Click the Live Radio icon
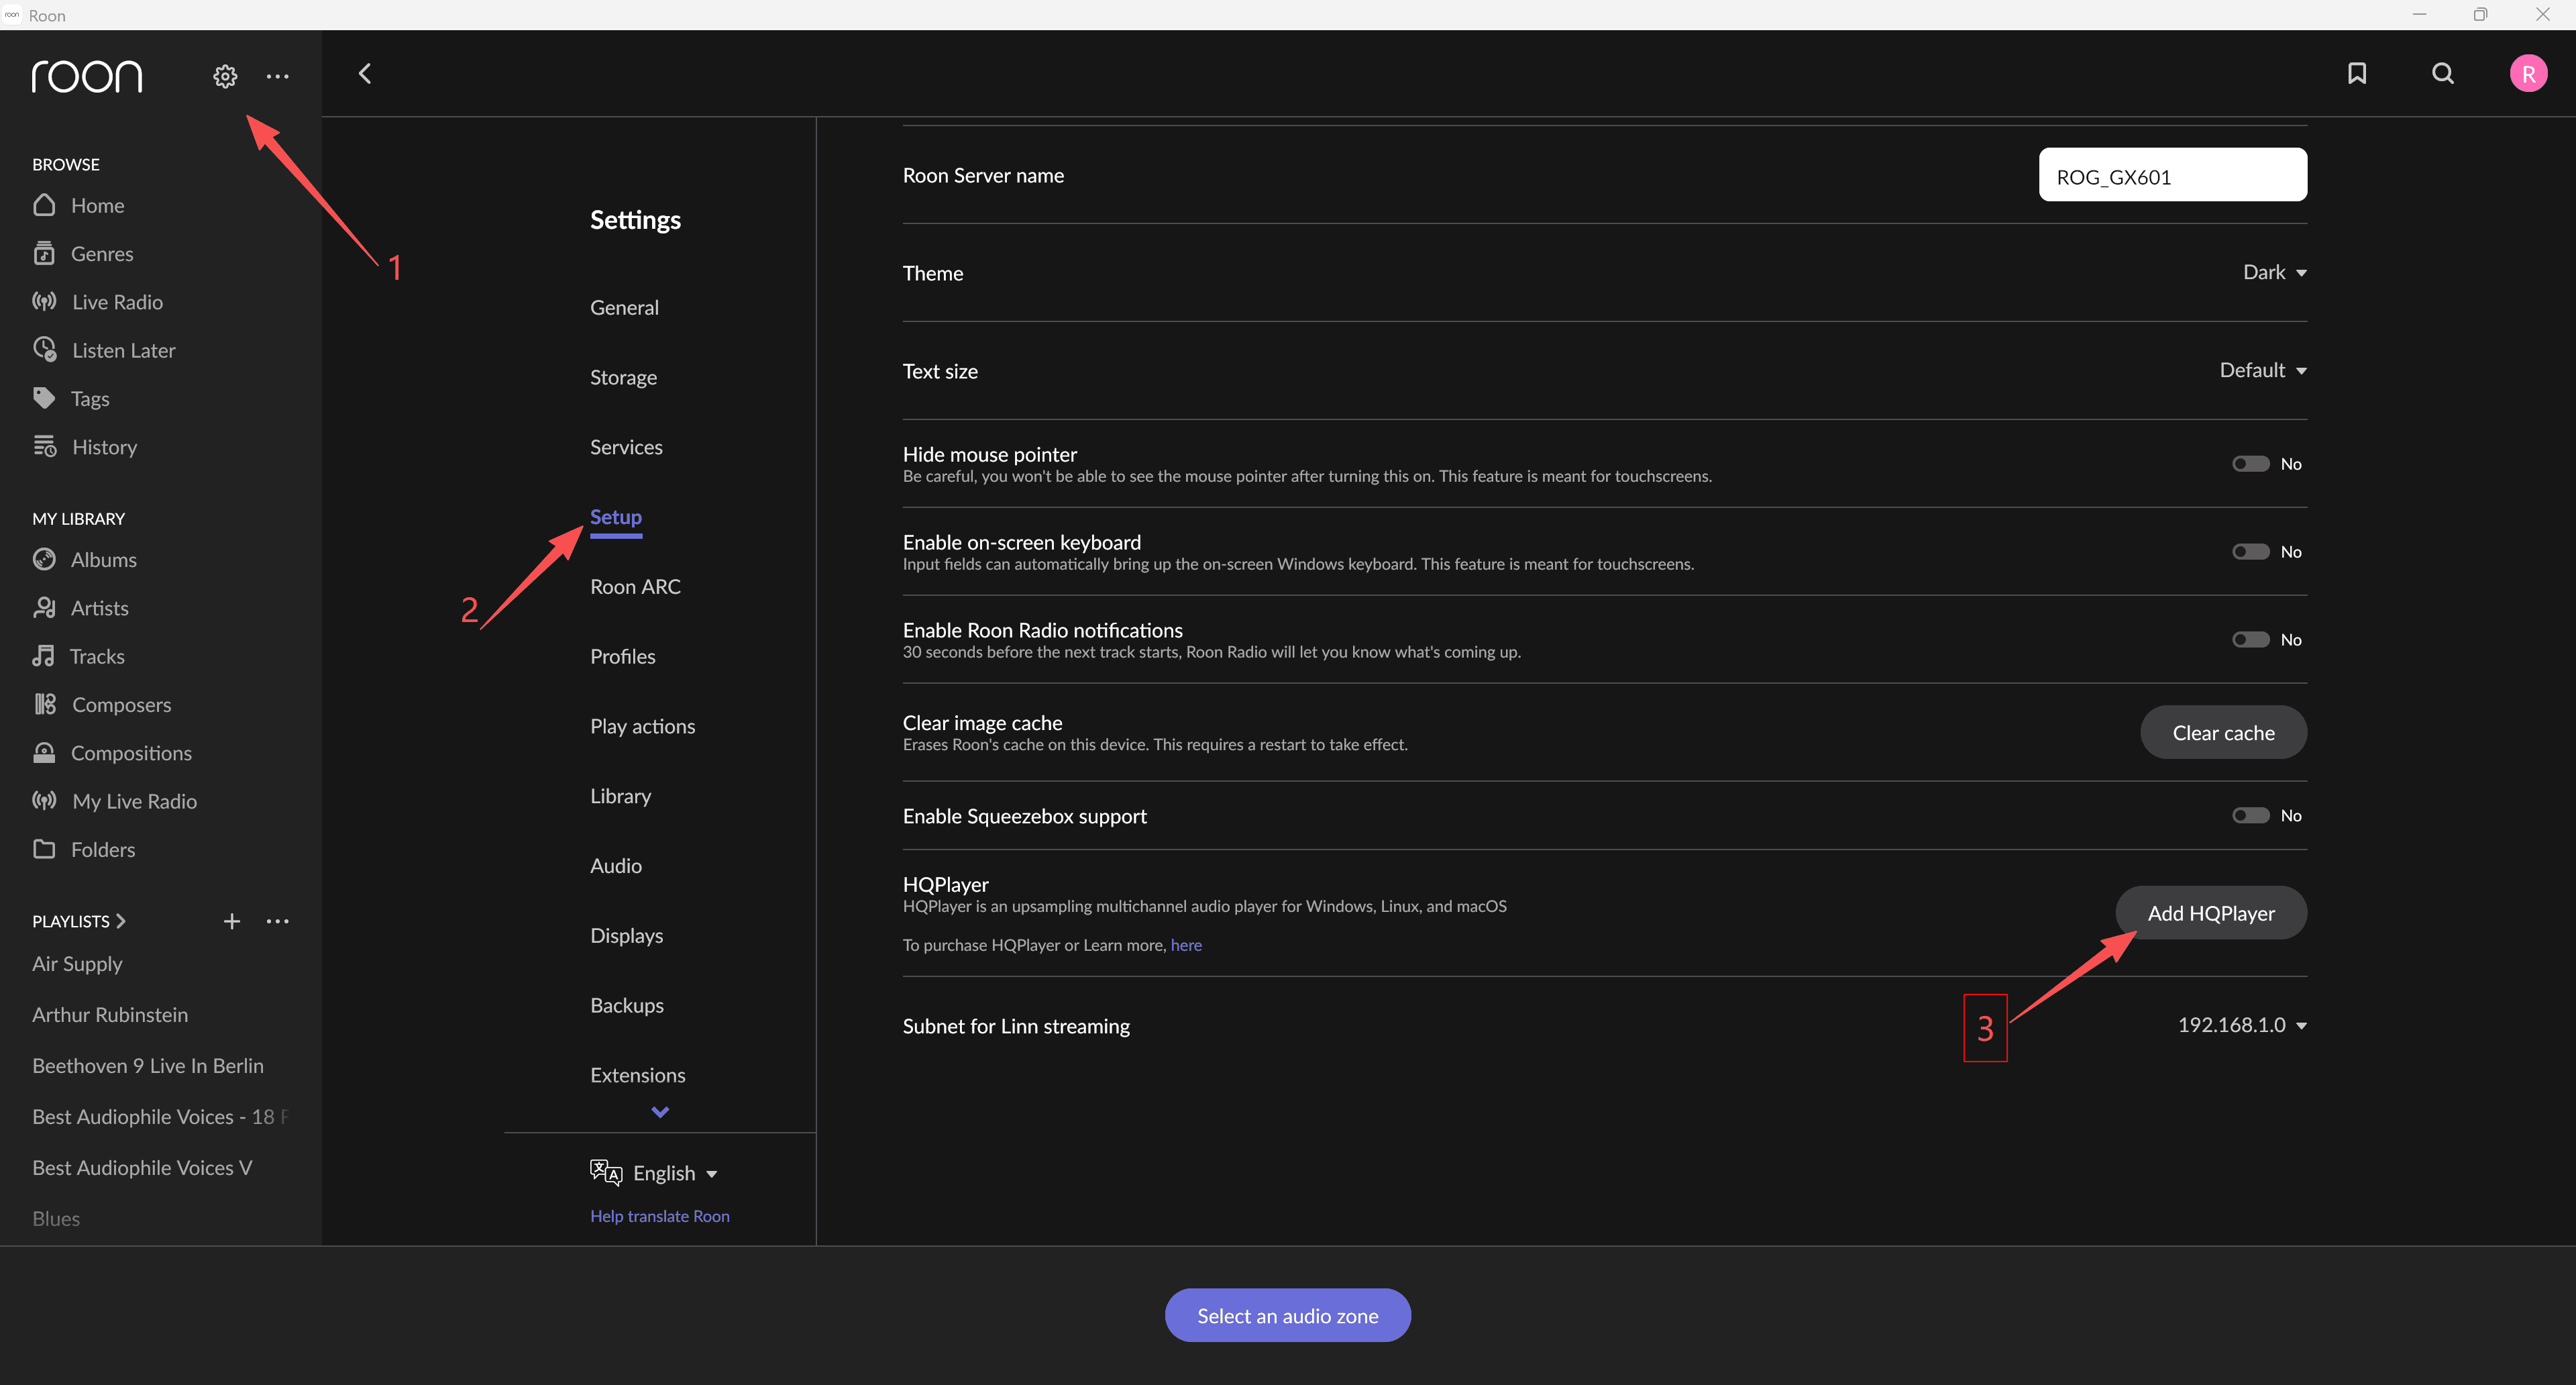Screen dimensions: 2576x1385 point(44,301)
